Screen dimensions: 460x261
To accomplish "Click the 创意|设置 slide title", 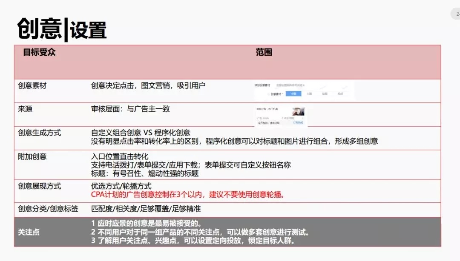I will pyautogui.click(x=62, y=29).
